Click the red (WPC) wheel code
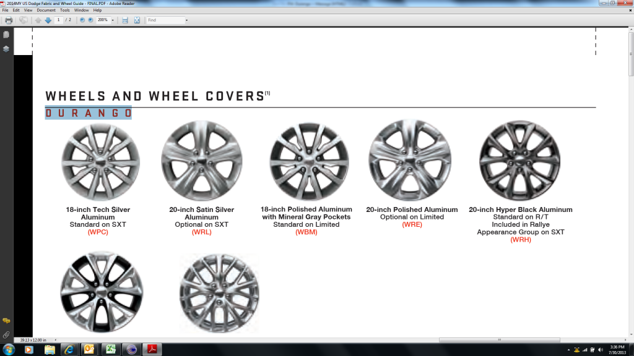The width and height of the screenshot is (634, 356). (x=98, y=232)
